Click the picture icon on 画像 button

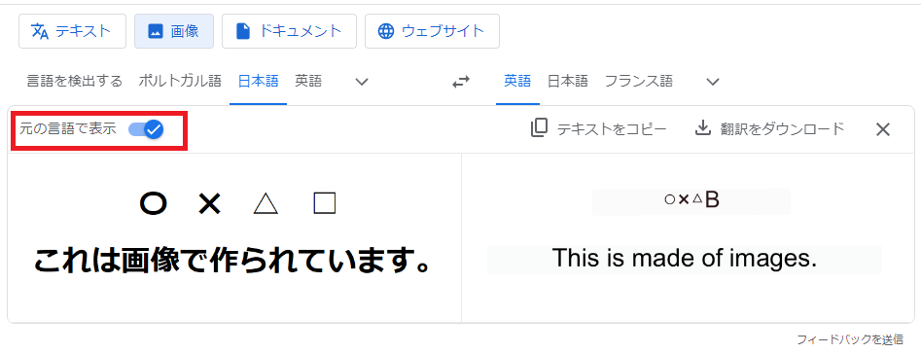[155, 31]
